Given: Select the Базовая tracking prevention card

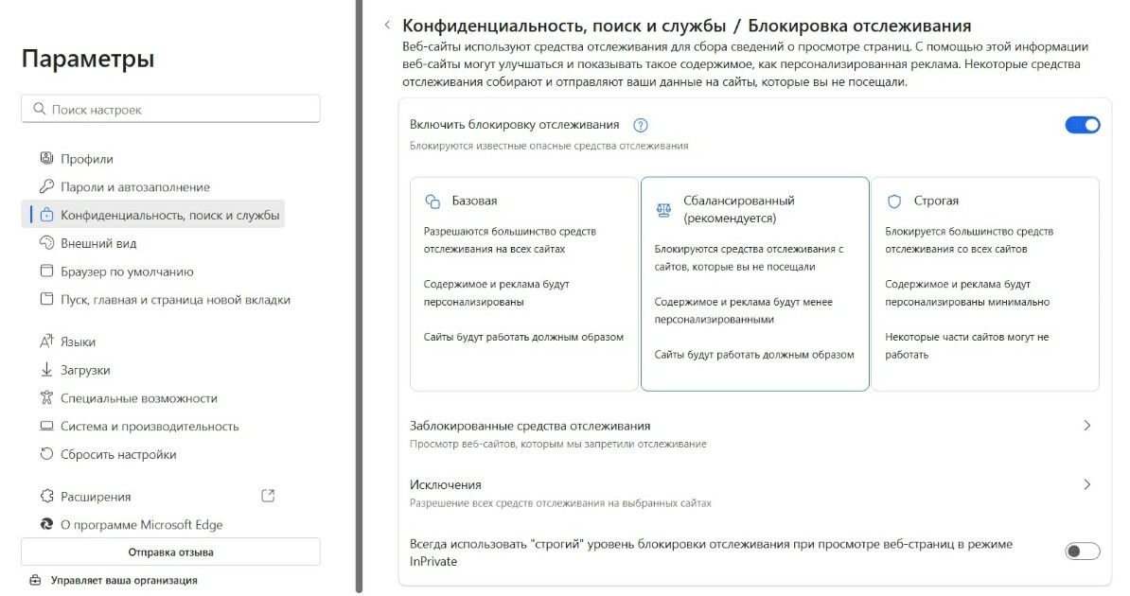Looking at the screenshot, I should point(524,284).
